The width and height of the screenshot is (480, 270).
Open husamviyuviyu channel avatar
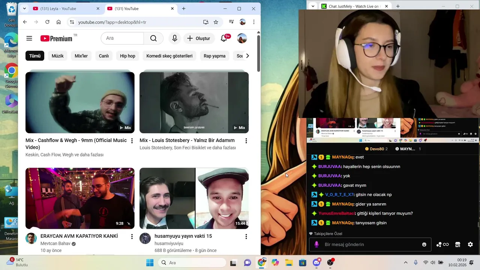pos(145,238)
